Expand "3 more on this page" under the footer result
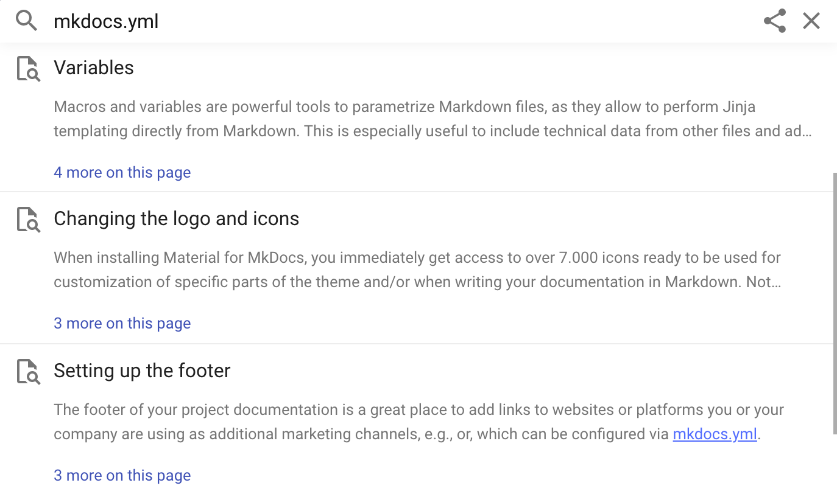This screenshot has height=494, width=837. point(122,475)
